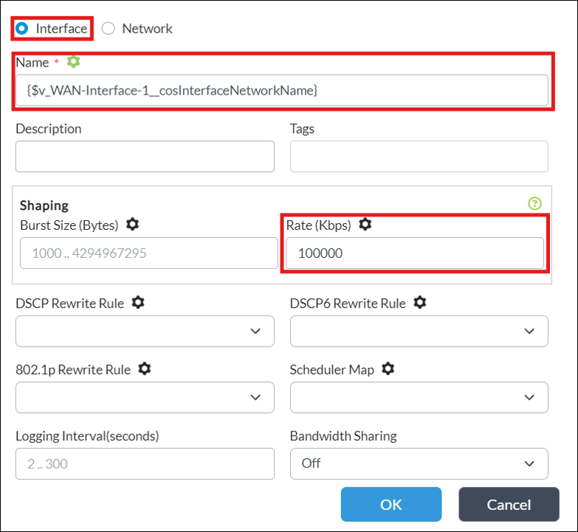Viewport: 578px width, 532px height.
Task: Open the Shaping help question mark icon
Action: point(535,203)
